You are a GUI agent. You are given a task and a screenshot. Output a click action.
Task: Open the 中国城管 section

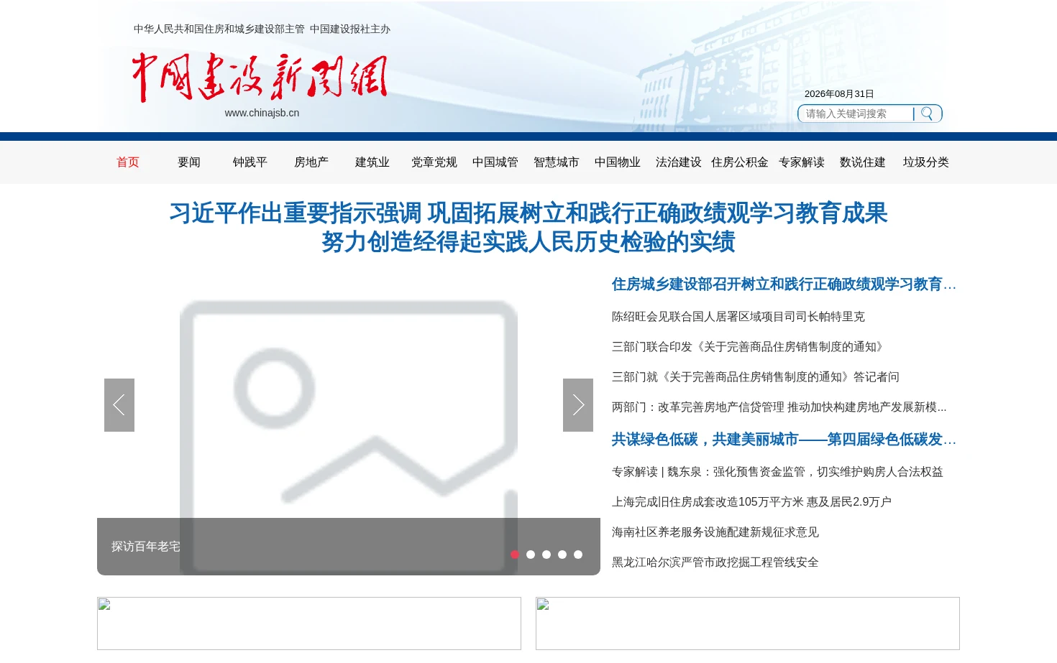[495, 162]
